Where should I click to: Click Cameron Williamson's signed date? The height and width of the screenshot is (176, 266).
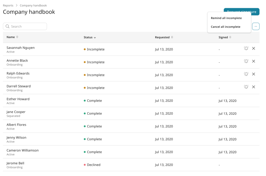click(x=227, y=152)
